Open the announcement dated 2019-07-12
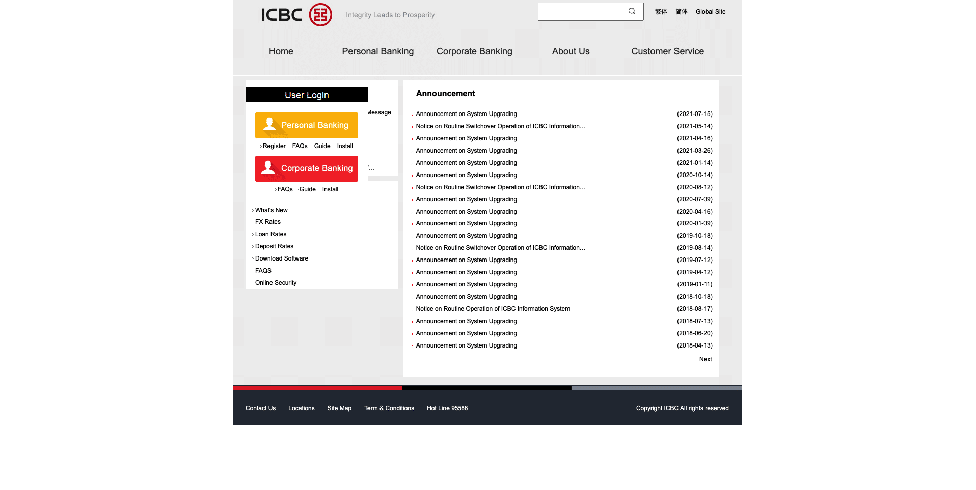This screenshot has width=976, height=490. pos(466,260)
